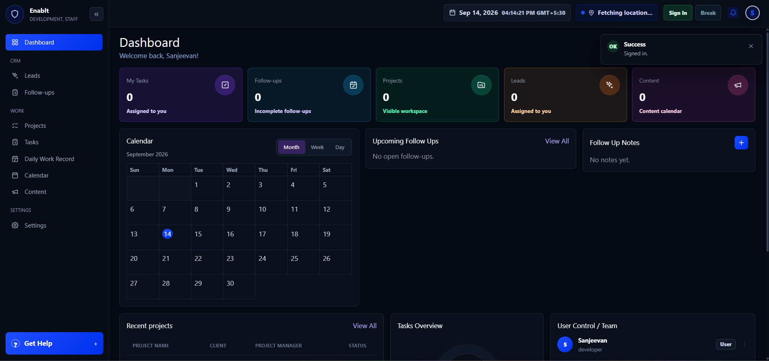Switch calendar to Week view
Screen dimensions: 769x361
click(x=317, y=147)
